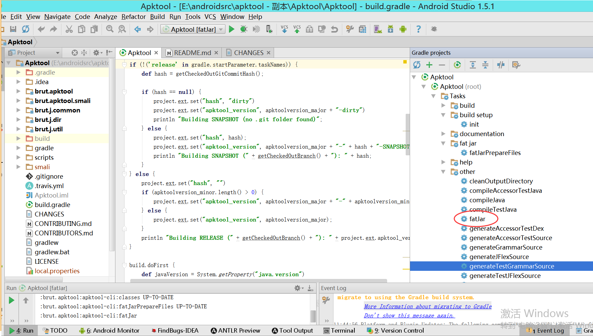The height and width of the screenshot is (336, 593).
Task: Toggle Gradle offline mode icon
Action: (501, 65)
